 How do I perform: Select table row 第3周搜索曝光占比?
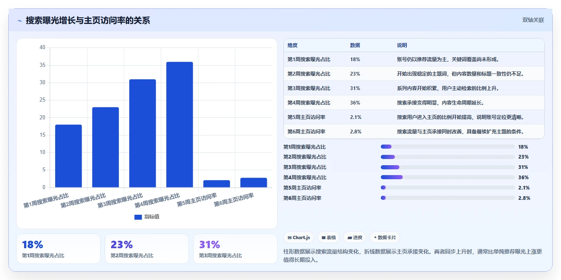click(414, 88)
